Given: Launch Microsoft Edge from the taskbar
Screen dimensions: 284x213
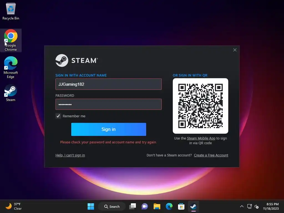Looking at the screenshot, I should [169, 206].
